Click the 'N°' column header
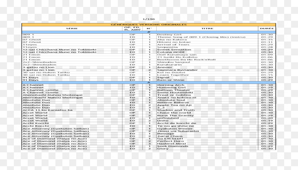298x170 pixels. coord(149,28)
